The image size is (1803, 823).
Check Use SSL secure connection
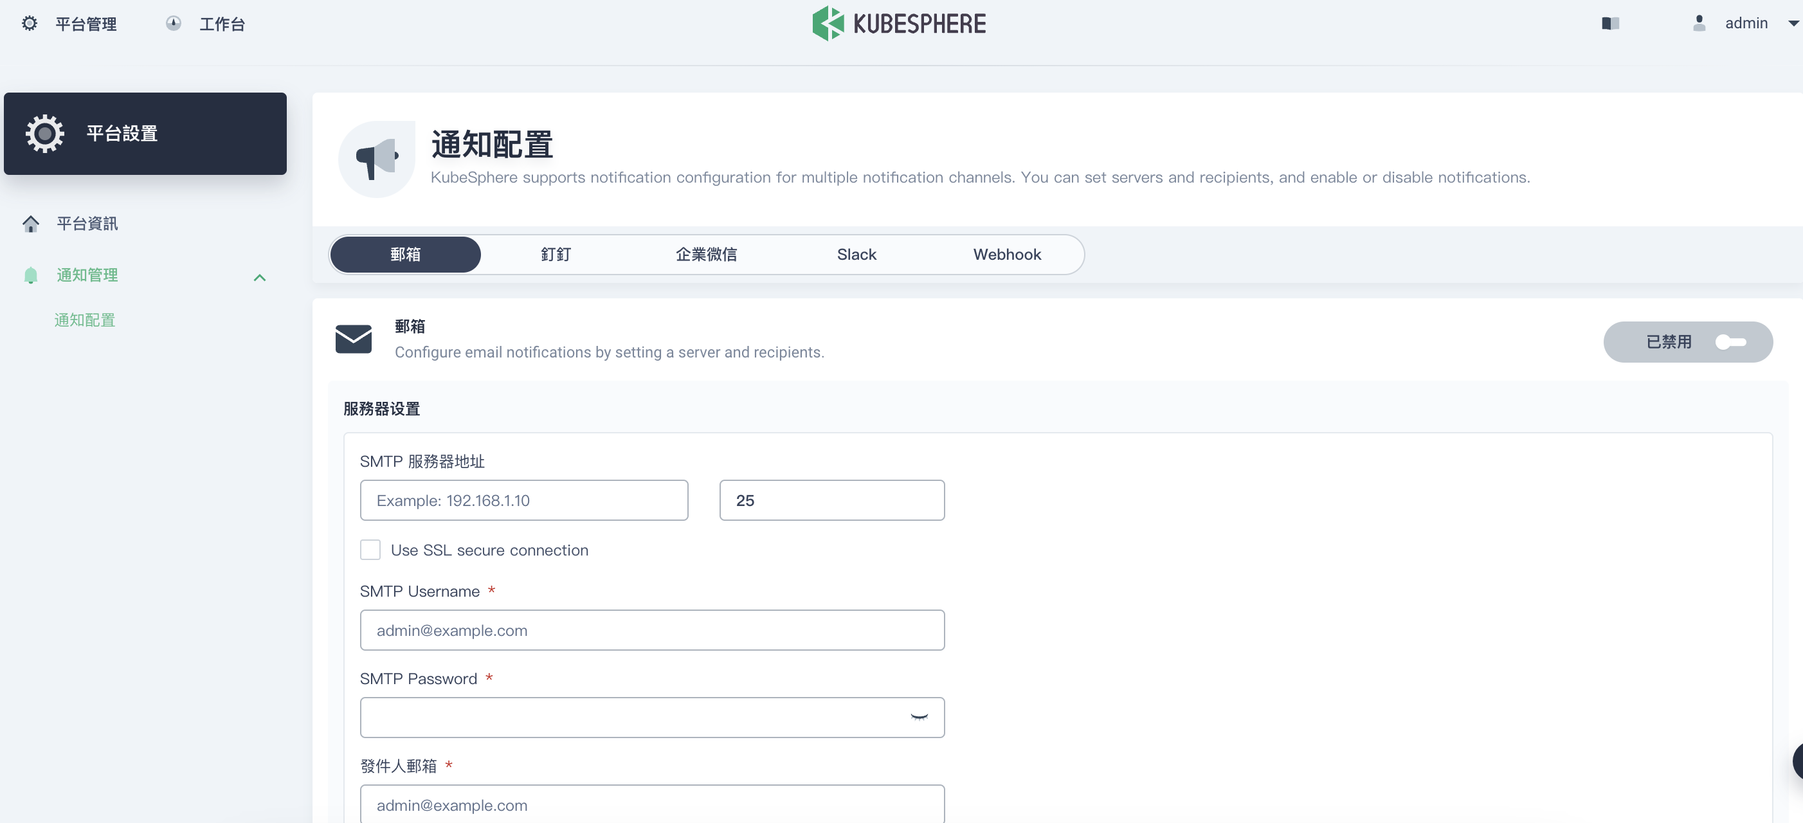370,550
